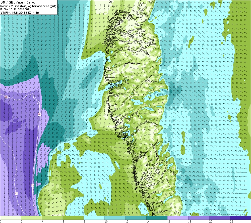Click the teal 12–14 legend swatch

[x=136, y=218]
